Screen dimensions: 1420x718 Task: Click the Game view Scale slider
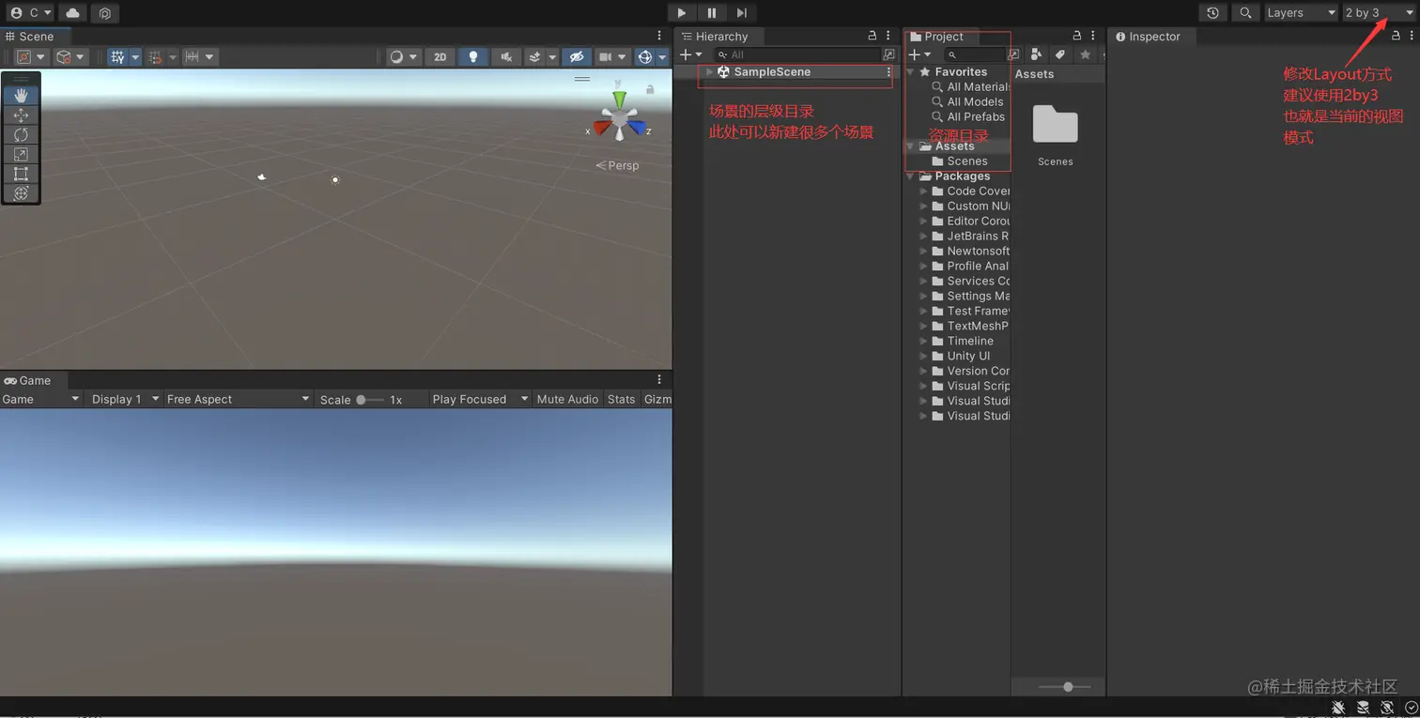click(x=369, y=400)
